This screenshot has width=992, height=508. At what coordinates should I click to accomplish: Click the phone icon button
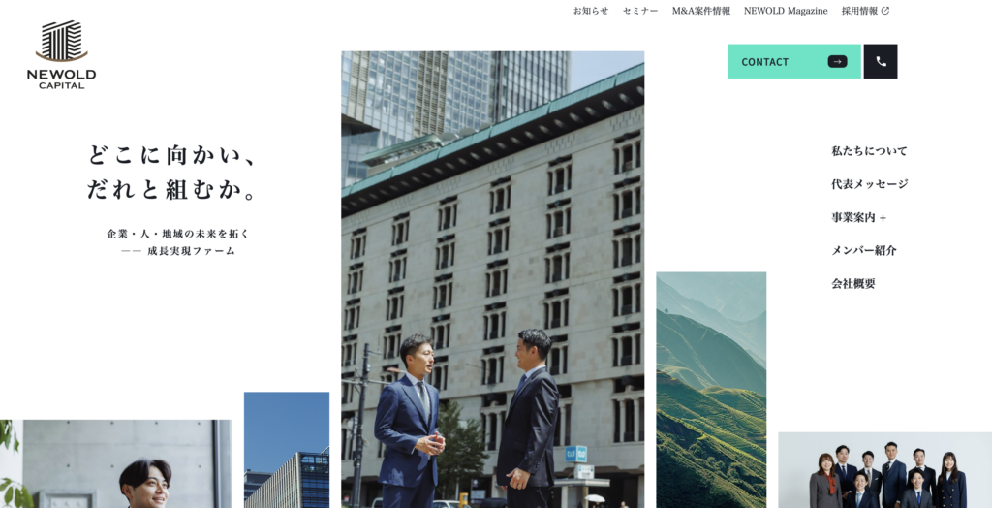881,61
